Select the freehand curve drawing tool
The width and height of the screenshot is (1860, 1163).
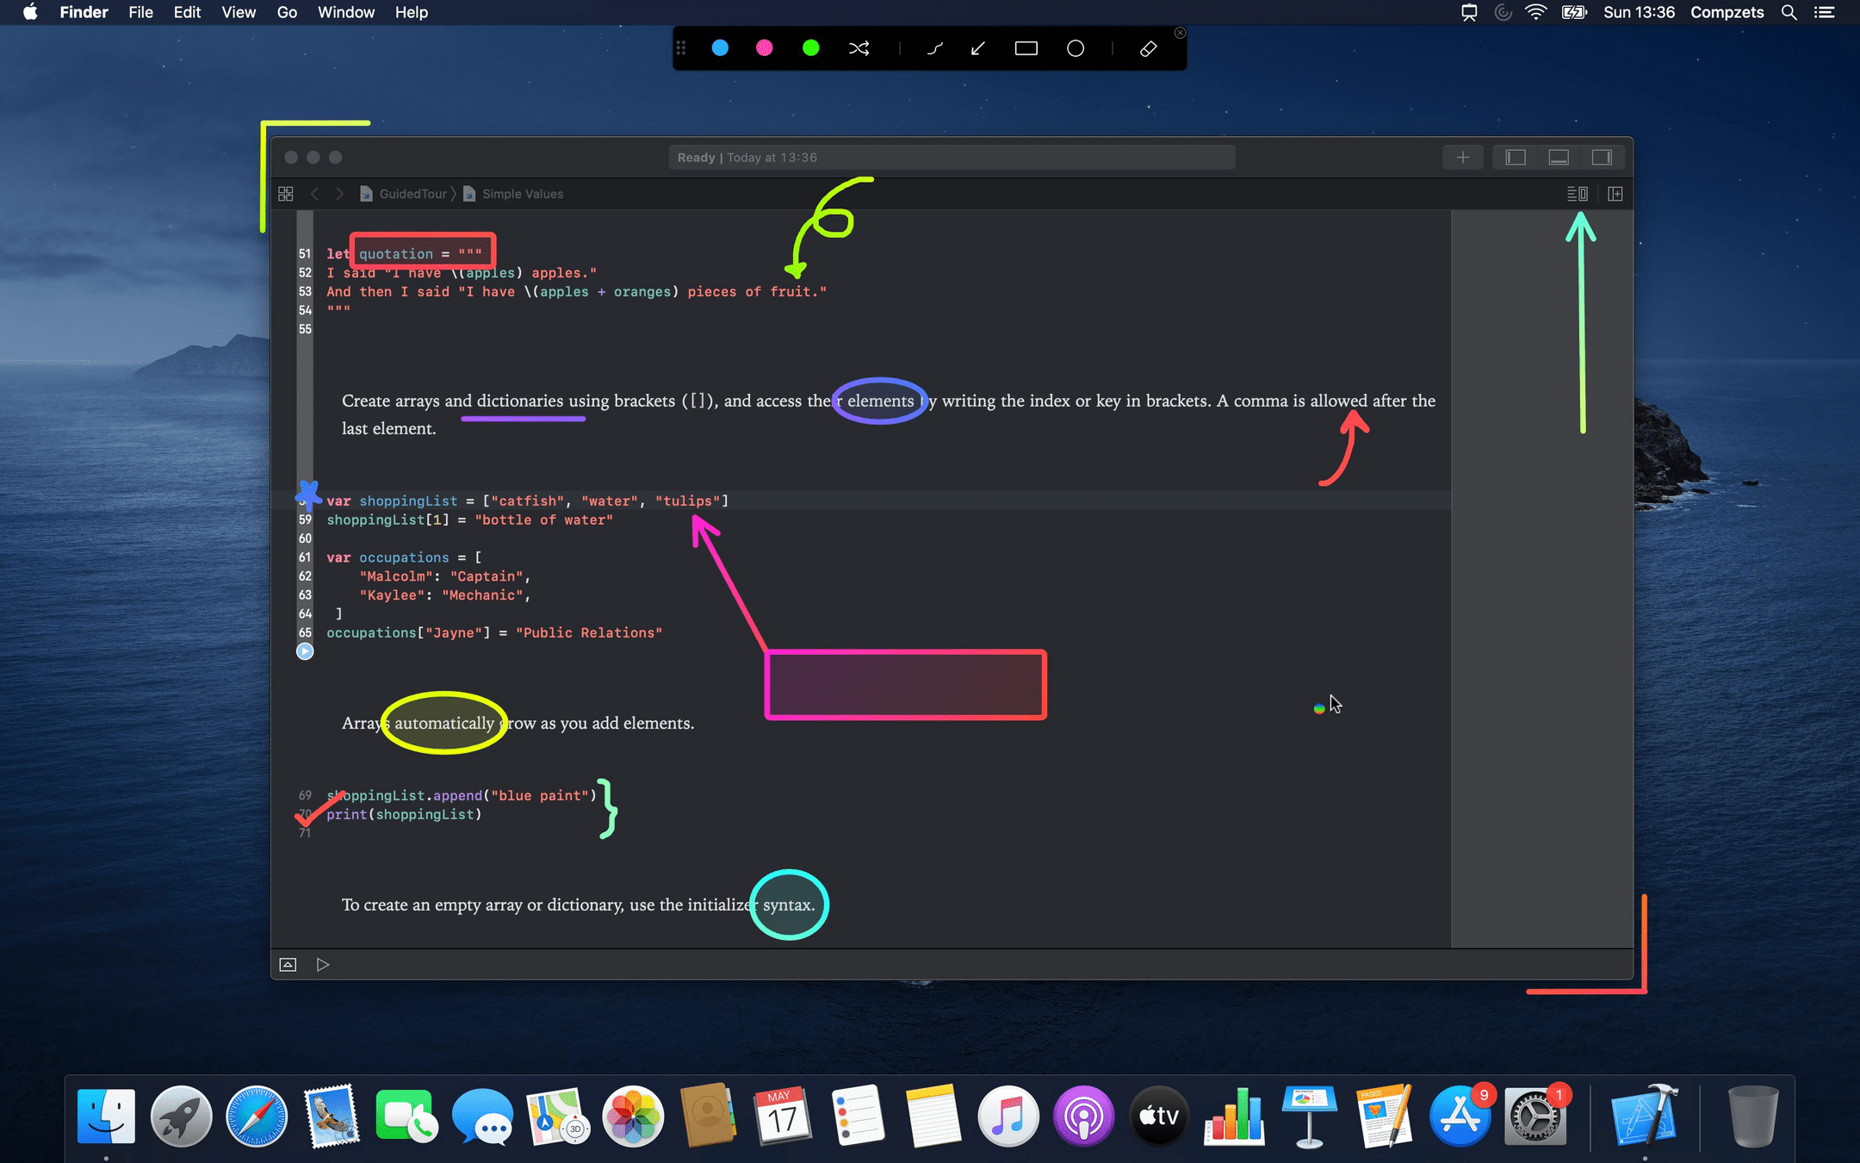point(934,49)
